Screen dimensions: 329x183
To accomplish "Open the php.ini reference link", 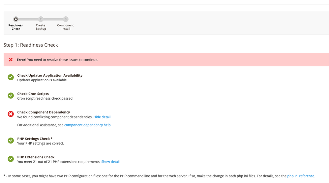I will point(301,176).
